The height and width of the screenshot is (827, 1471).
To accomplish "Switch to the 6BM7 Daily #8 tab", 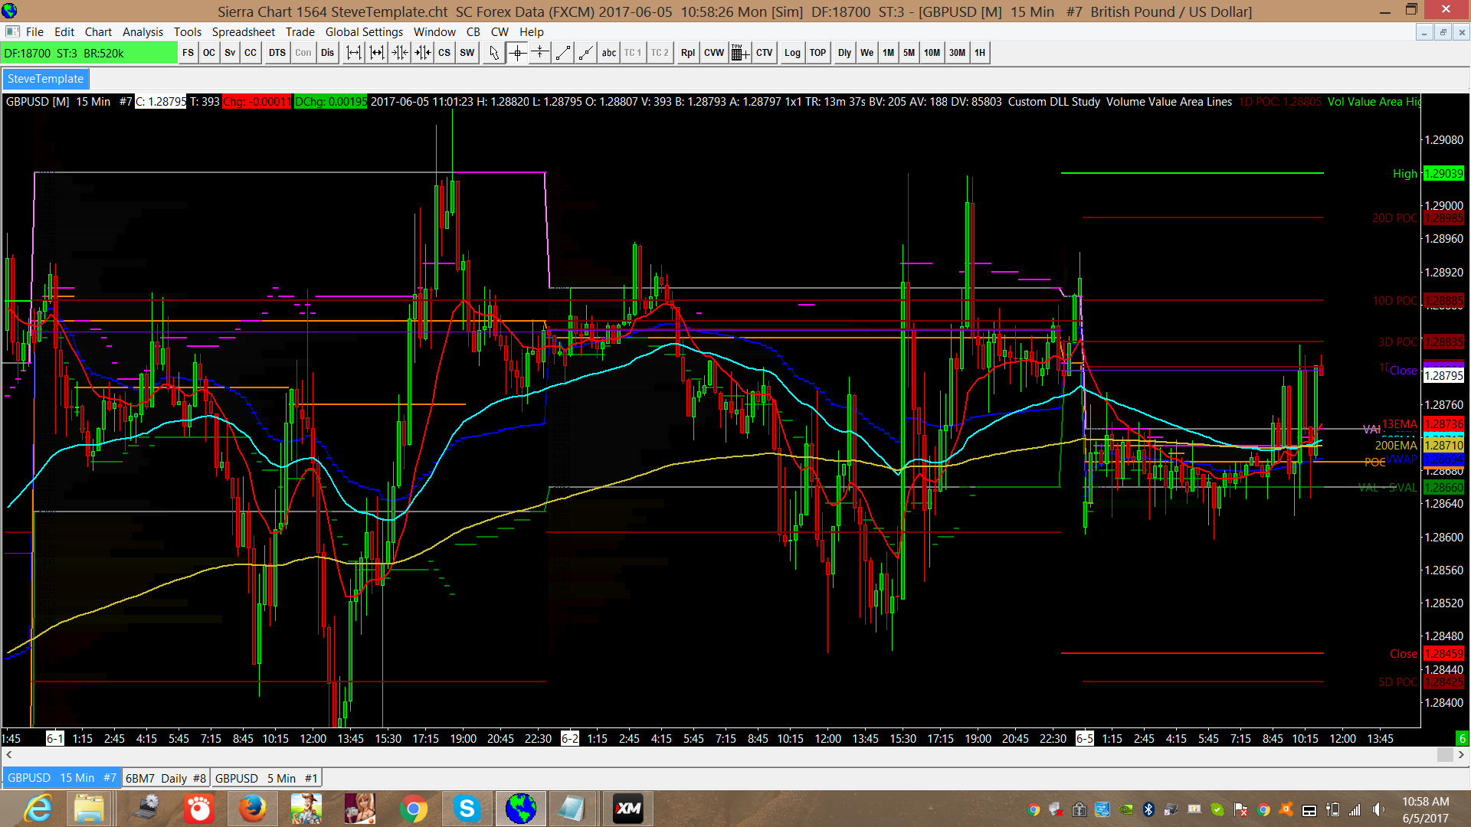I will [165, 778].
